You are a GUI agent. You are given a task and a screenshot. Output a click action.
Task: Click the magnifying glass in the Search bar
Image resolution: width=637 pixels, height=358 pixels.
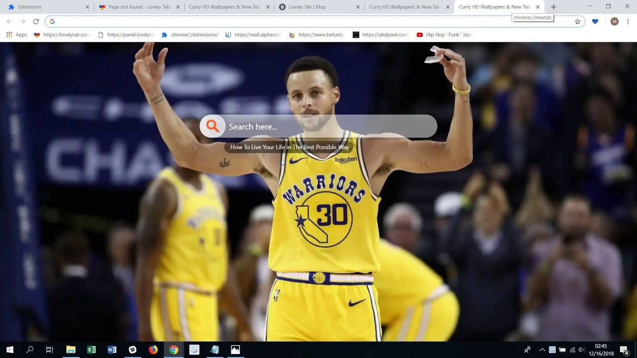coord(212,126)
